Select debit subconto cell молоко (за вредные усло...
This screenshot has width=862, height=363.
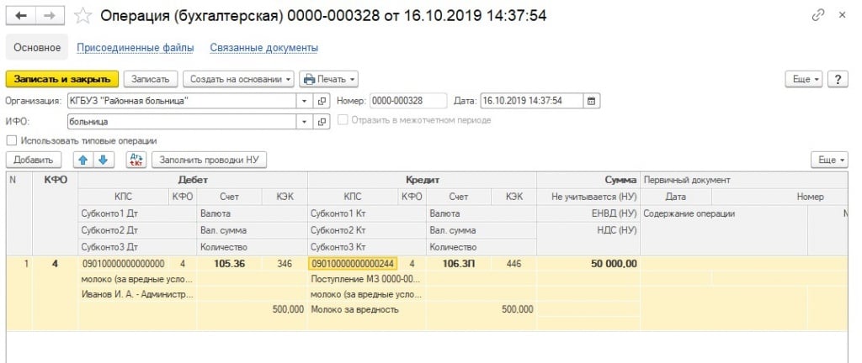(137, 279)
